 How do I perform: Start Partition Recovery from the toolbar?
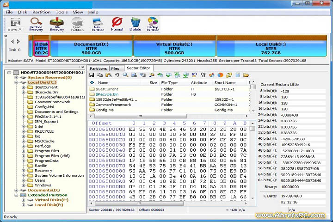pos(36,24)
